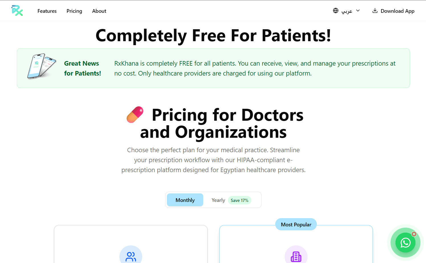Click the Great News for Patients heading

point(82,68)
